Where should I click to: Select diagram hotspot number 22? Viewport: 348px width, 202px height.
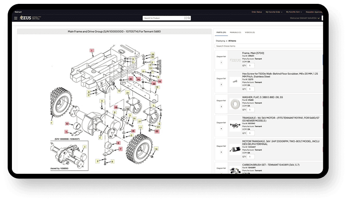[x=157, y=131]
